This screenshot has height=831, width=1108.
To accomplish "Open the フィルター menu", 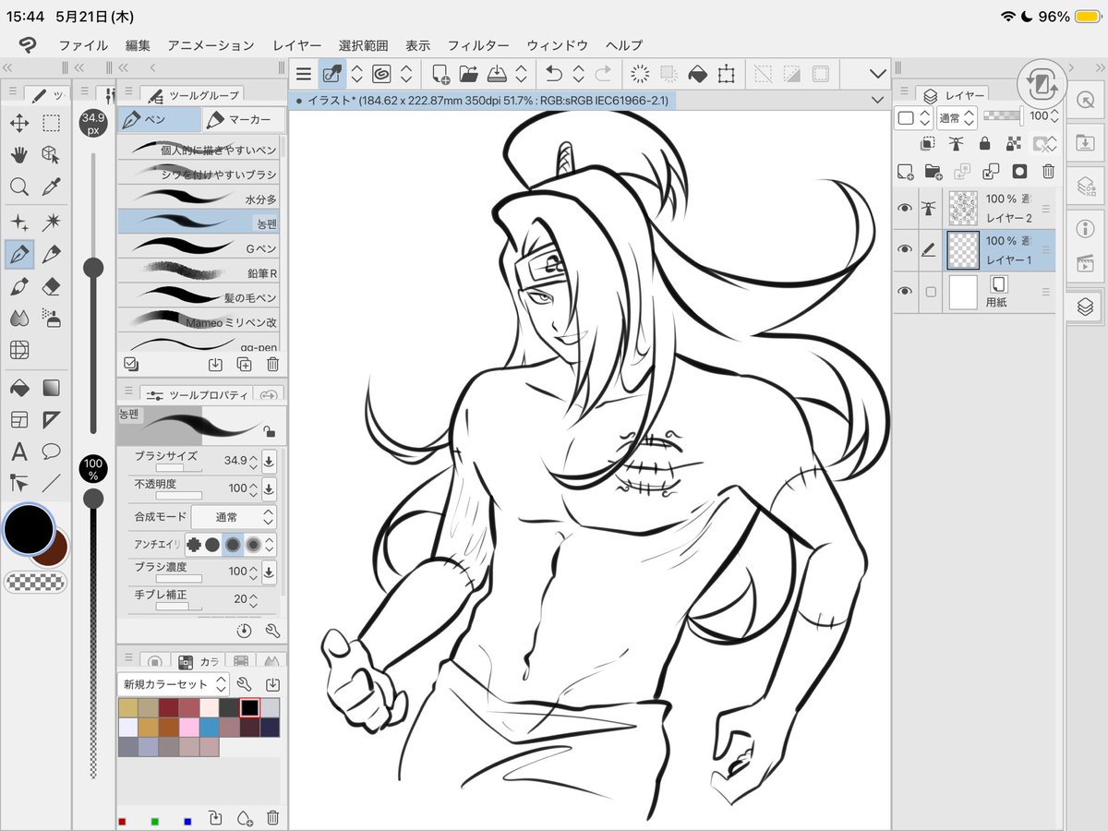I will pyautogui.click(x=478, y=44).
